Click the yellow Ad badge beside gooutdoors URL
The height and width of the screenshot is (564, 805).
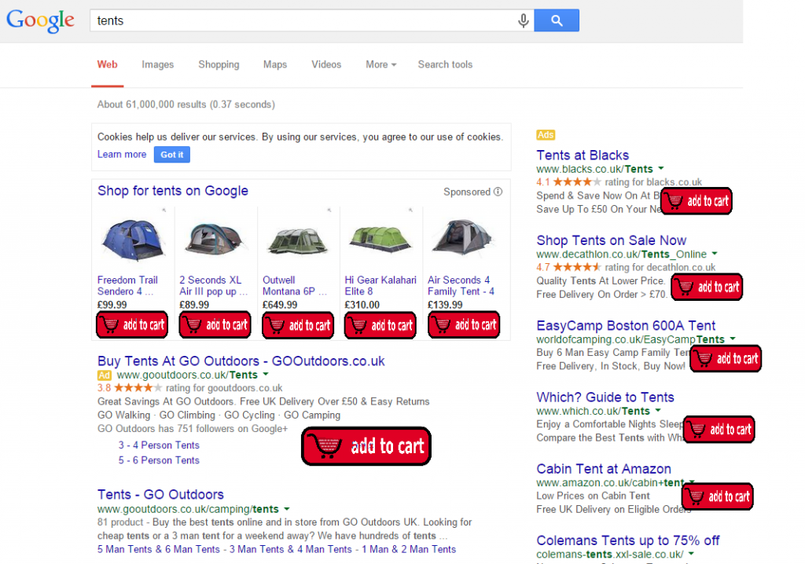pos(105,375)
